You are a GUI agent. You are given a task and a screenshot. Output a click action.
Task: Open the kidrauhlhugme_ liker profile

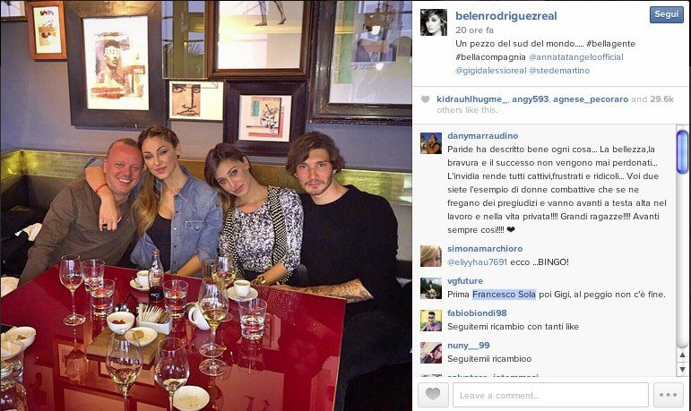(x=472, y=99)
